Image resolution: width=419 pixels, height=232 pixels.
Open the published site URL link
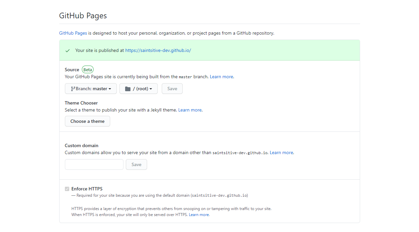pyautogui.click(x=158, y=51)
